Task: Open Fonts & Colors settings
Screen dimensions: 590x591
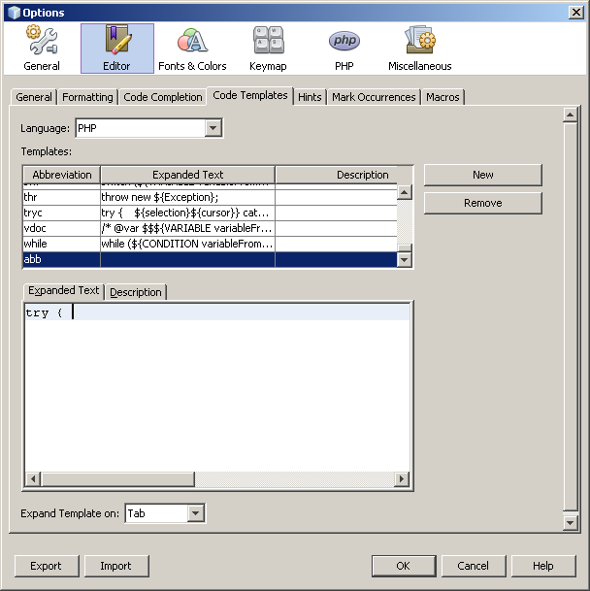Action: tap(192, 49)
